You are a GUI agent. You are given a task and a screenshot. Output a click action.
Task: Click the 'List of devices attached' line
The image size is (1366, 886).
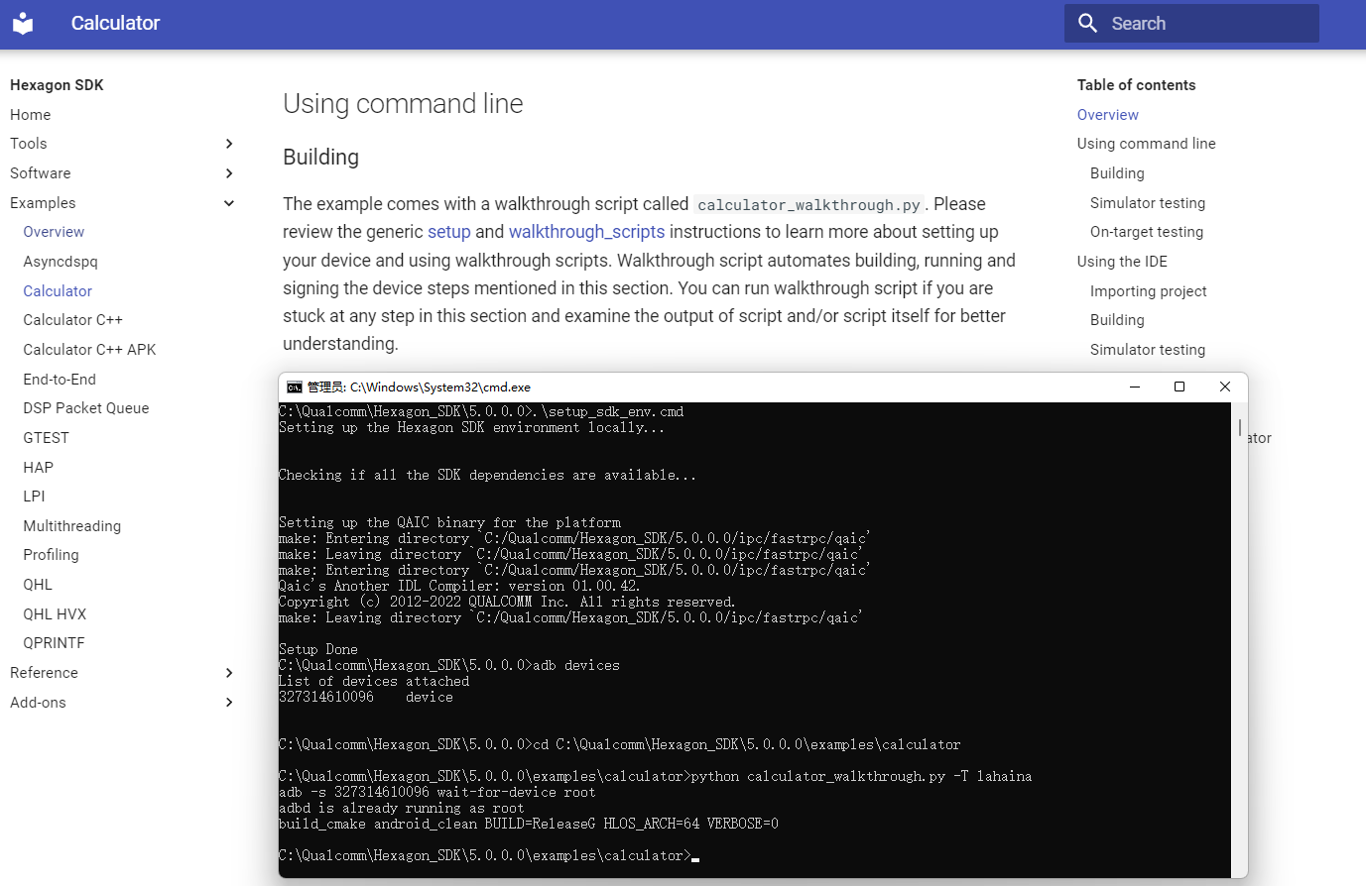point(374,682)
